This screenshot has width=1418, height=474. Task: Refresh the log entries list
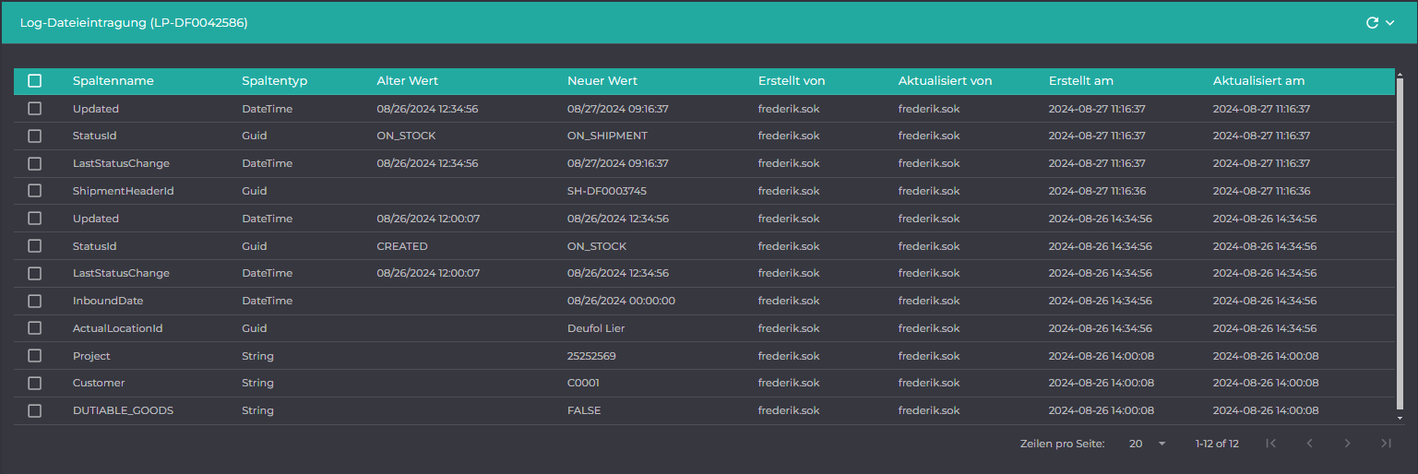(x=1372, y=23)
